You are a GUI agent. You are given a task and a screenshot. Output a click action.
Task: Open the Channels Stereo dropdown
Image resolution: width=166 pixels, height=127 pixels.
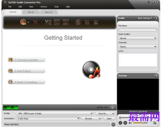pyautogui.click(x=138, y=47)
